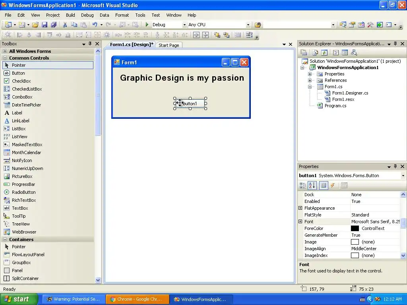The height and width of the screenshot is (305, 407).
Task: Click the New Project toolbar icon
Action: click(8, 25)
